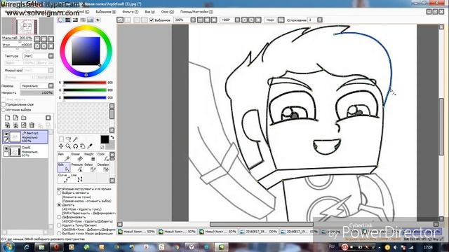Select the Двигать radio option
449x252 pixels.
[x=59, y=205]
